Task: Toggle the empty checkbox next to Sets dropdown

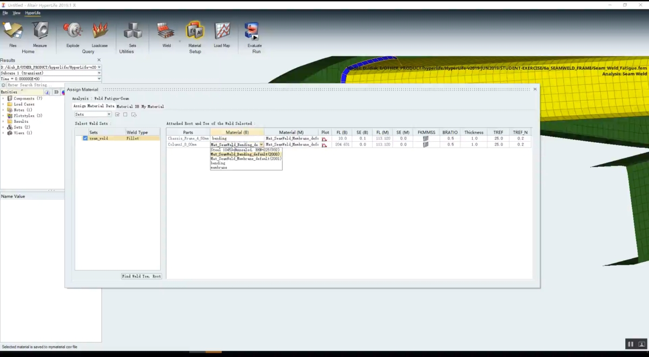Action: 125,114
